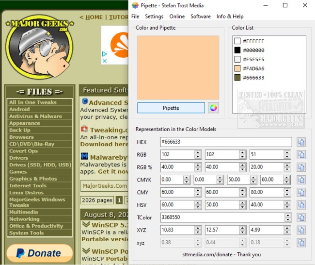Click the PayPal Donate button on the website

(40, 253)
